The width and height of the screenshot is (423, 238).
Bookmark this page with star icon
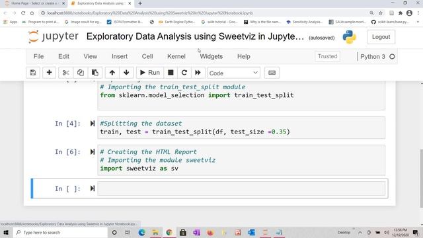pyautogui.click(x=381, y=13)
